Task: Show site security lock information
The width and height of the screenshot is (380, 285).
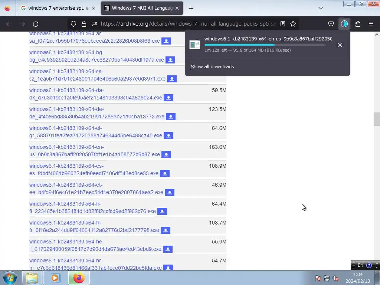Action: (84, 24)
